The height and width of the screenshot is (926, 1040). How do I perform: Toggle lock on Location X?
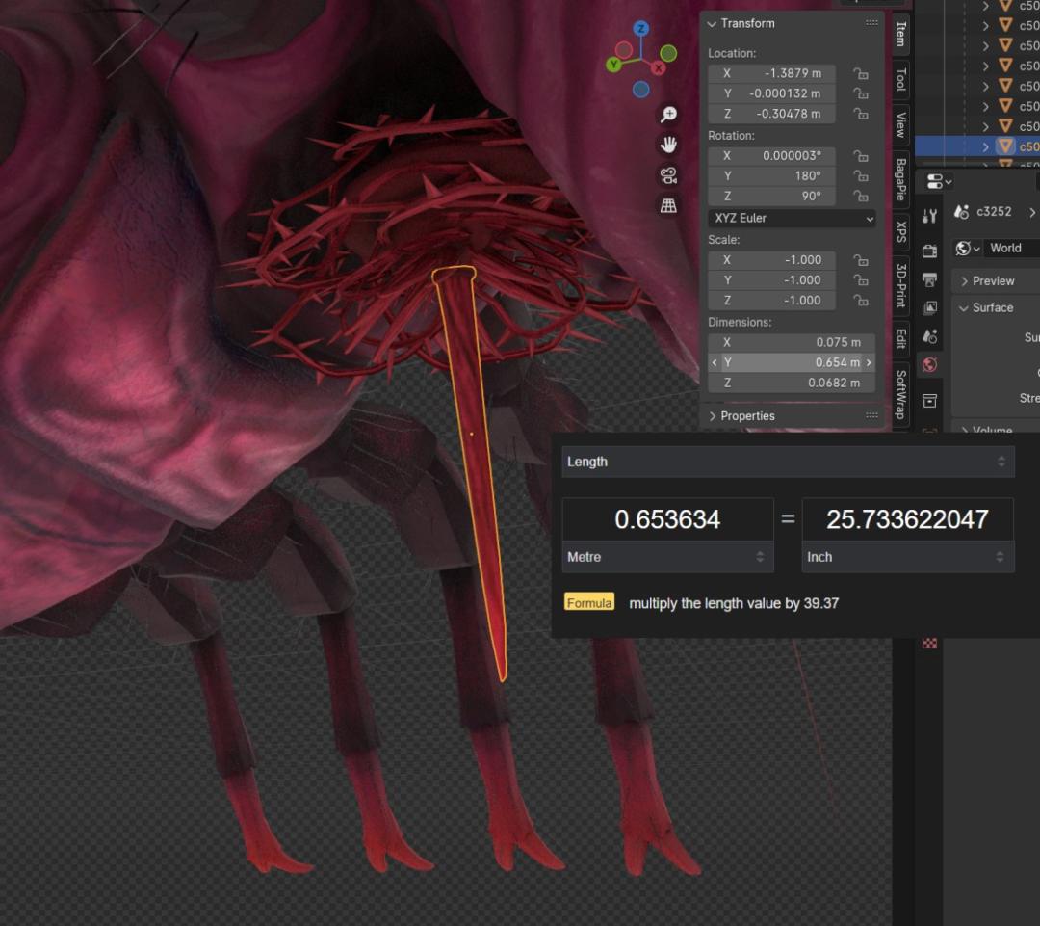[x=860, y=73]
